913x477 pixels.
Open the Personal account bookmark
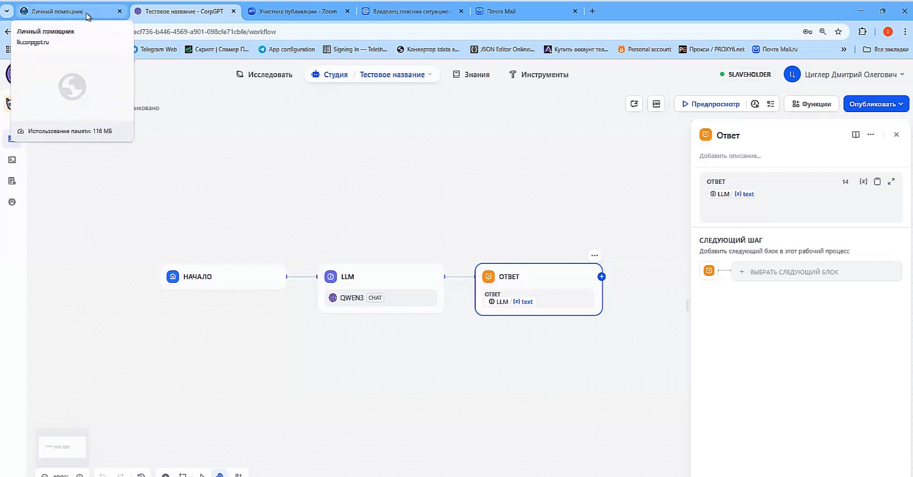tap(645, 49)
